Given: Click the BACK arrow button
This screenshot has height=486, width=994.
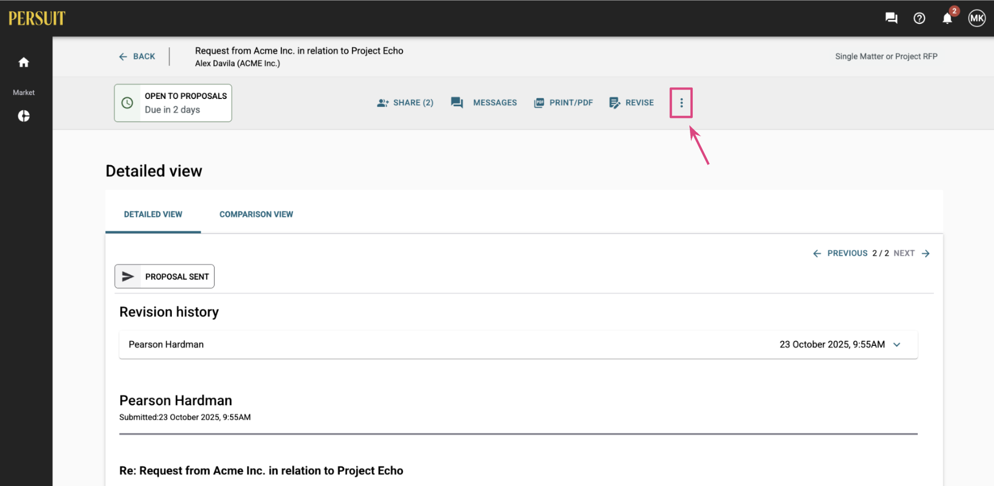Looking at the screenshot, I should [137, 57].
